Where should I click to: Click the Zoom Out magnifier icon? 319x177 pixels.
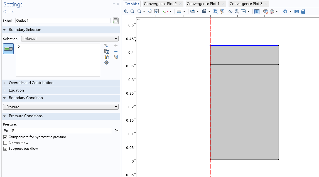click(132, 11)
